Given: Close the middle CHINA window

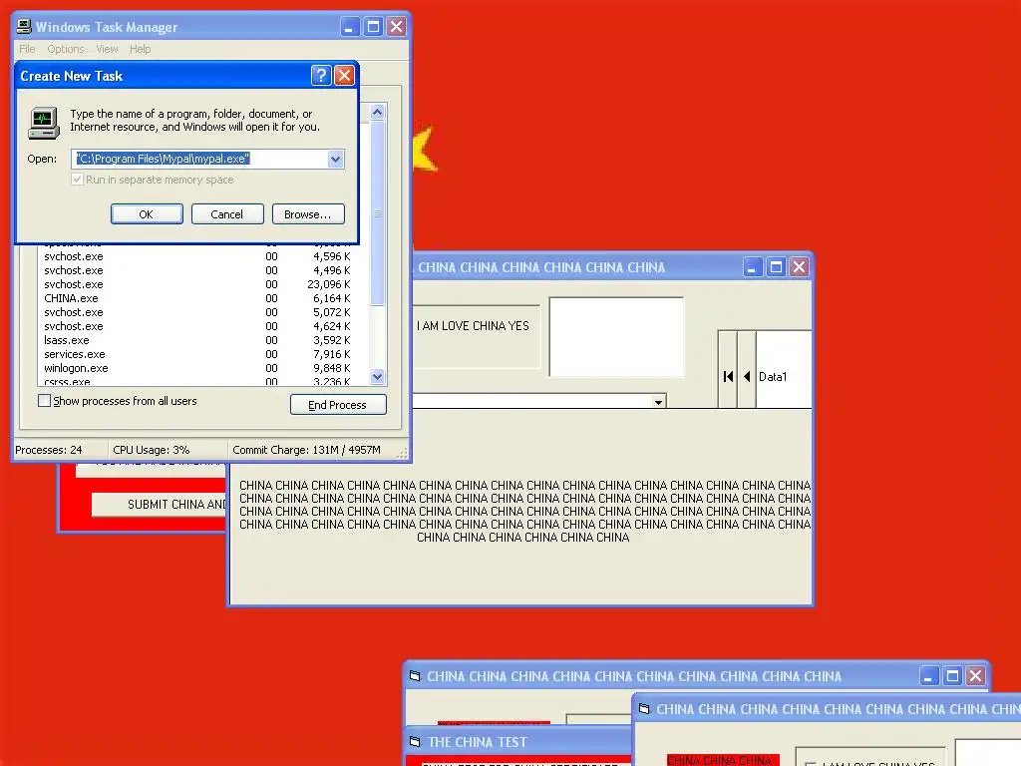Looking at the screenshot, I should (799, 267).
